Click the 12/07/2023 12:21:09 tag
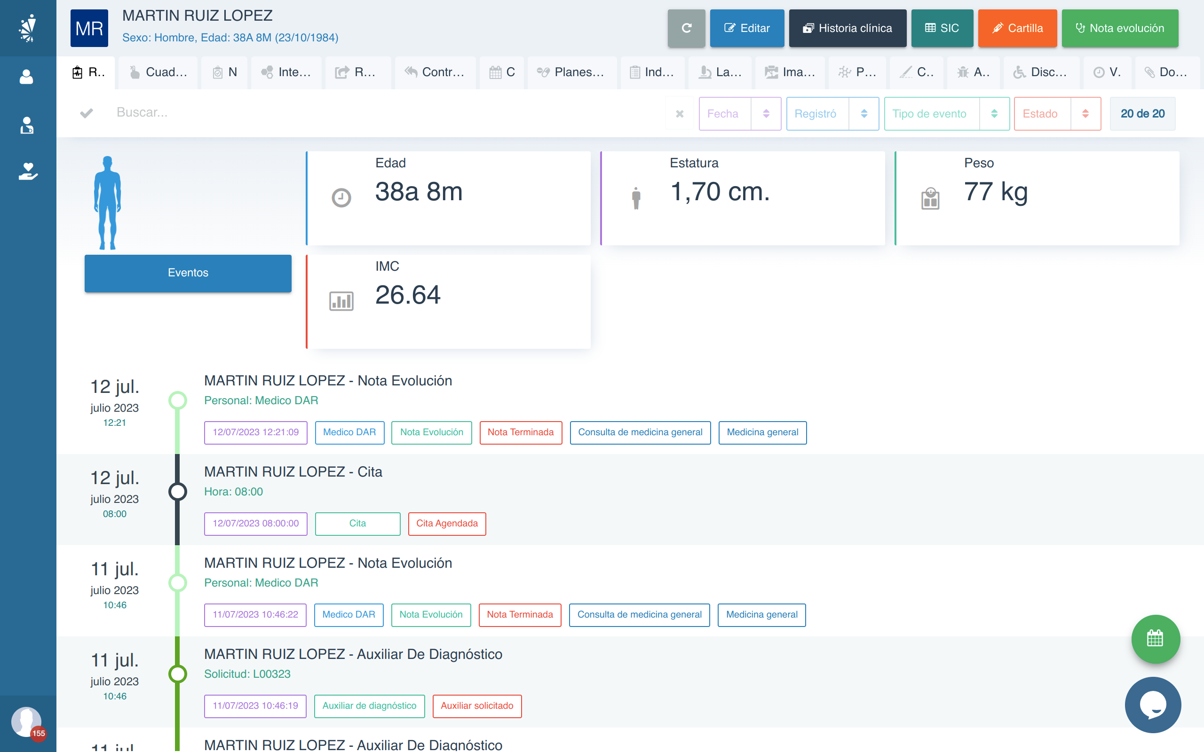The width and height of the screenshot is (1204, 752). 256,433
